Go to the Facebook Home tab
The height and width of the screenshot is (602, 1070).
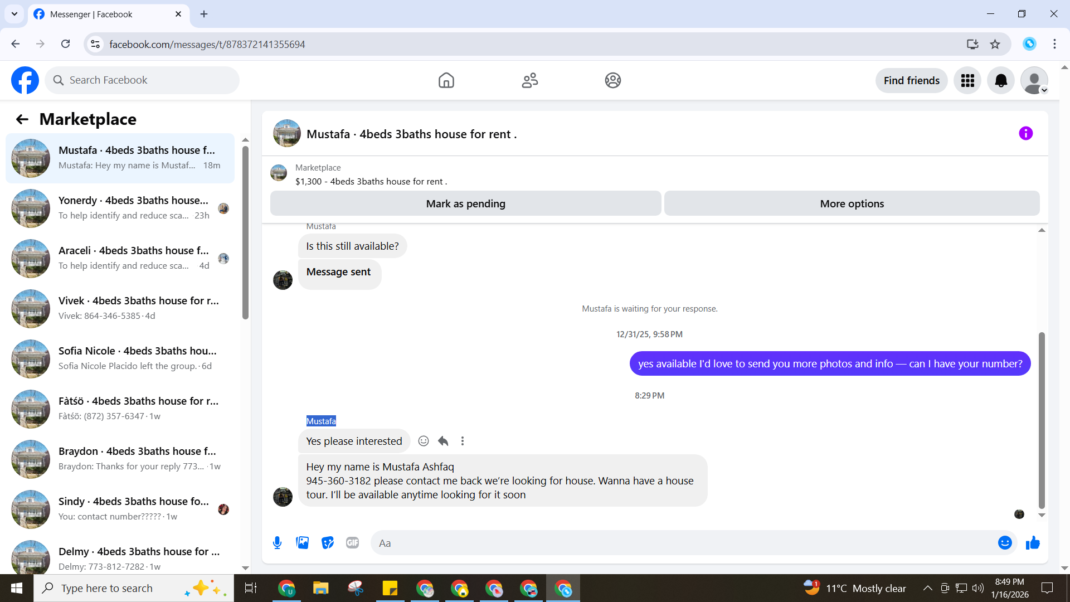pyautogui.click(x=446, y=81)
